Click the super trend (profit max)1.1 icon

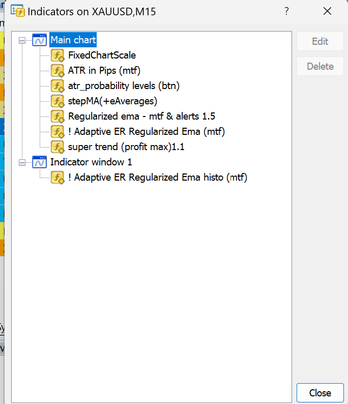point(57,147)
